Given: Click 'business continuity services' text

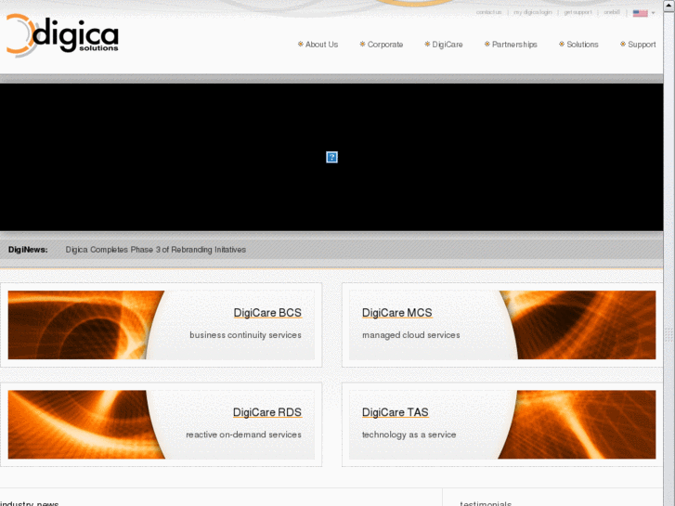Looking at the screenshot, I should point(245,335).
